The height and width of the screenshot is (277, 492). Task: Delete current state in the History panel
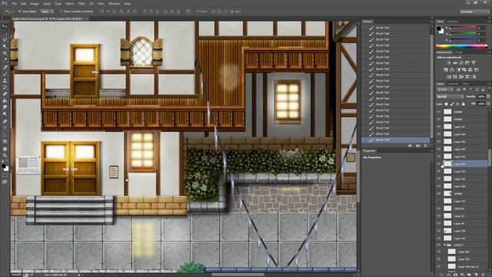coord(425,145)
